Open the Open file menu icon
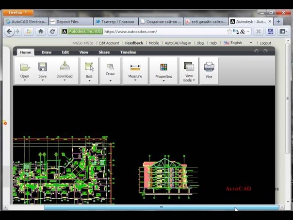Image resolution: width=293 pixels, height=220 pixels. pyautogui.click(x=25, y=67)
